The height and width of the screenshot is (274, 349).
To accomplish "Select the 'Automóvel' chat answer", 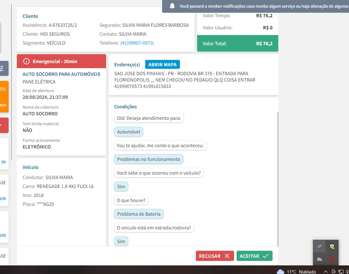I will point(129,132).
